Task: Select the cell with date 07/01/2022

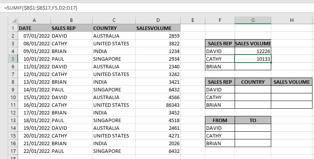Action: click(x=34, y=36)
